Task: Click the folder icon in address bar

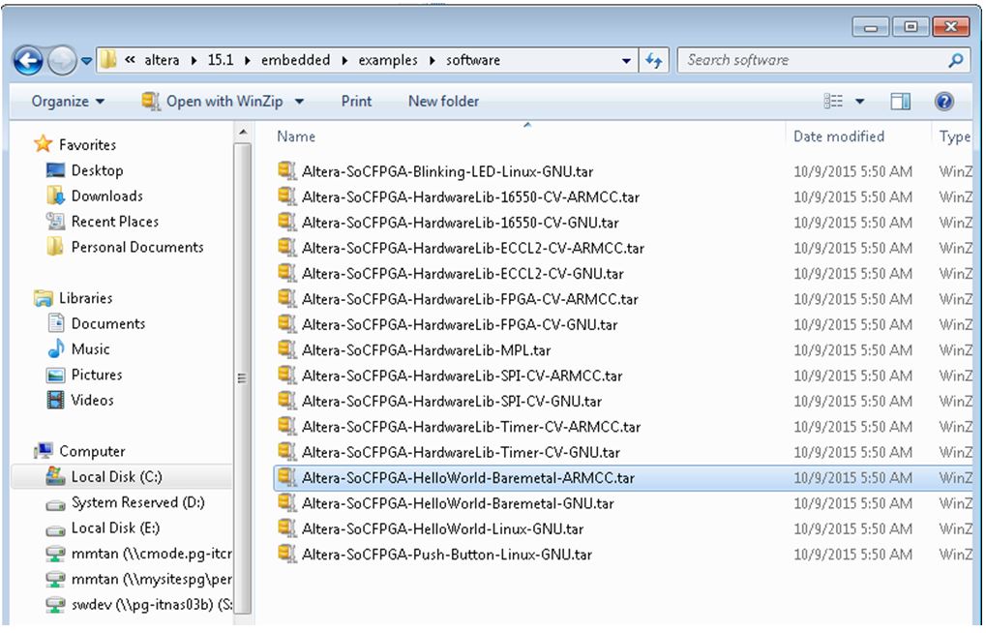Action: pyautogui.click(x=108, y=60)
